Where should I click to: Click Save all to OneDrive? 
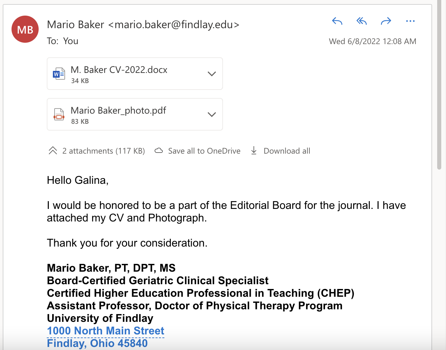[204, 151]
